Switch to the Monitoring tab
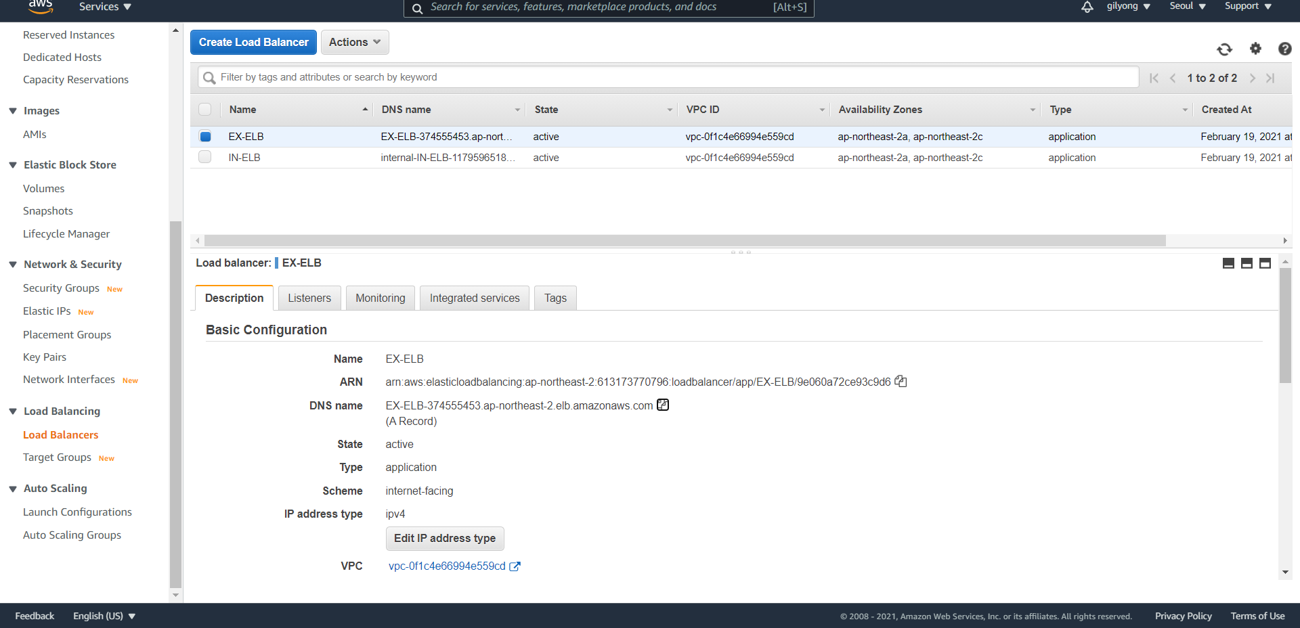Image resolution: width=1300 pixels, height=628 pixels. pyautogui.click(x=381, y=298)
